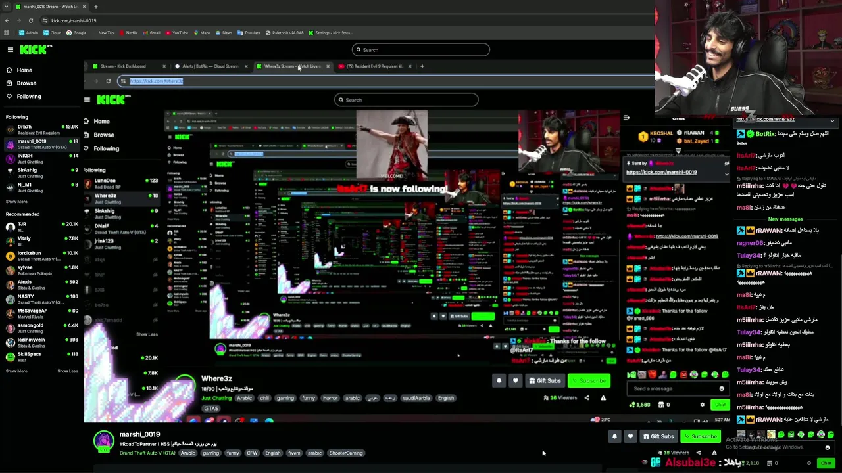The width and height of the screenshot is (842, 473).
Task: View site information icon beside address bar
Action: [x=45, y=20]
